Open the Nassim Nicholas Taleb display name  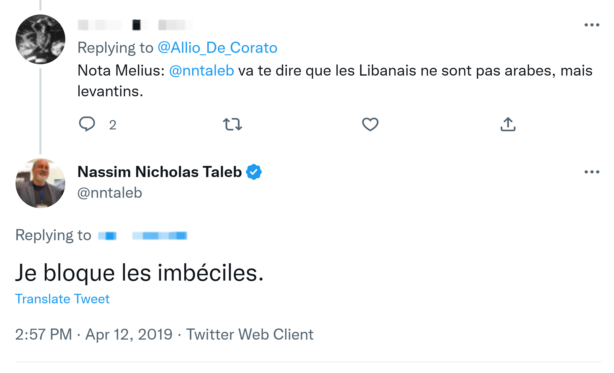click(x=160, y=172)
